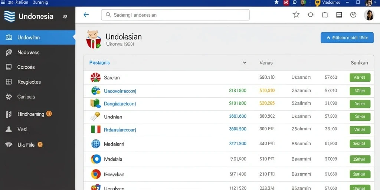Click the box icon in Dangiiatuelcon row
This screenshot has width=380, height=190.
[95, 104]
